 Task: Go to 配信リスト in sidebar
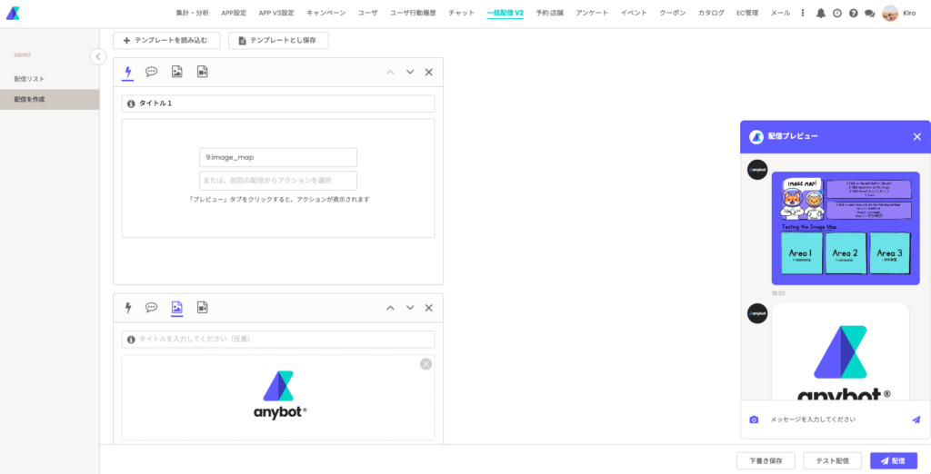coord(29,79)
